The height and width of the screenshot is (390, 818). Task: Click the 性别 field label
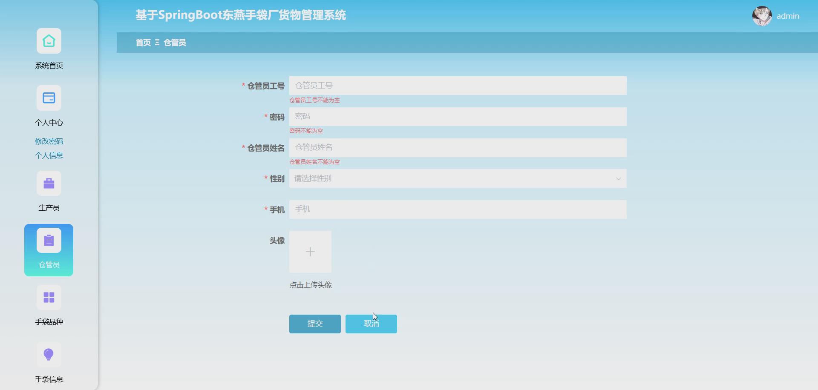coord(277,179)
